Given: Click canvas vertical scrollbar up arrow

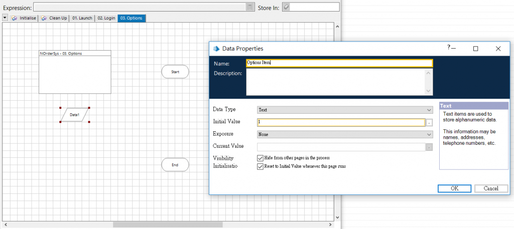Looking at the screenshot, I should point(337,27).
